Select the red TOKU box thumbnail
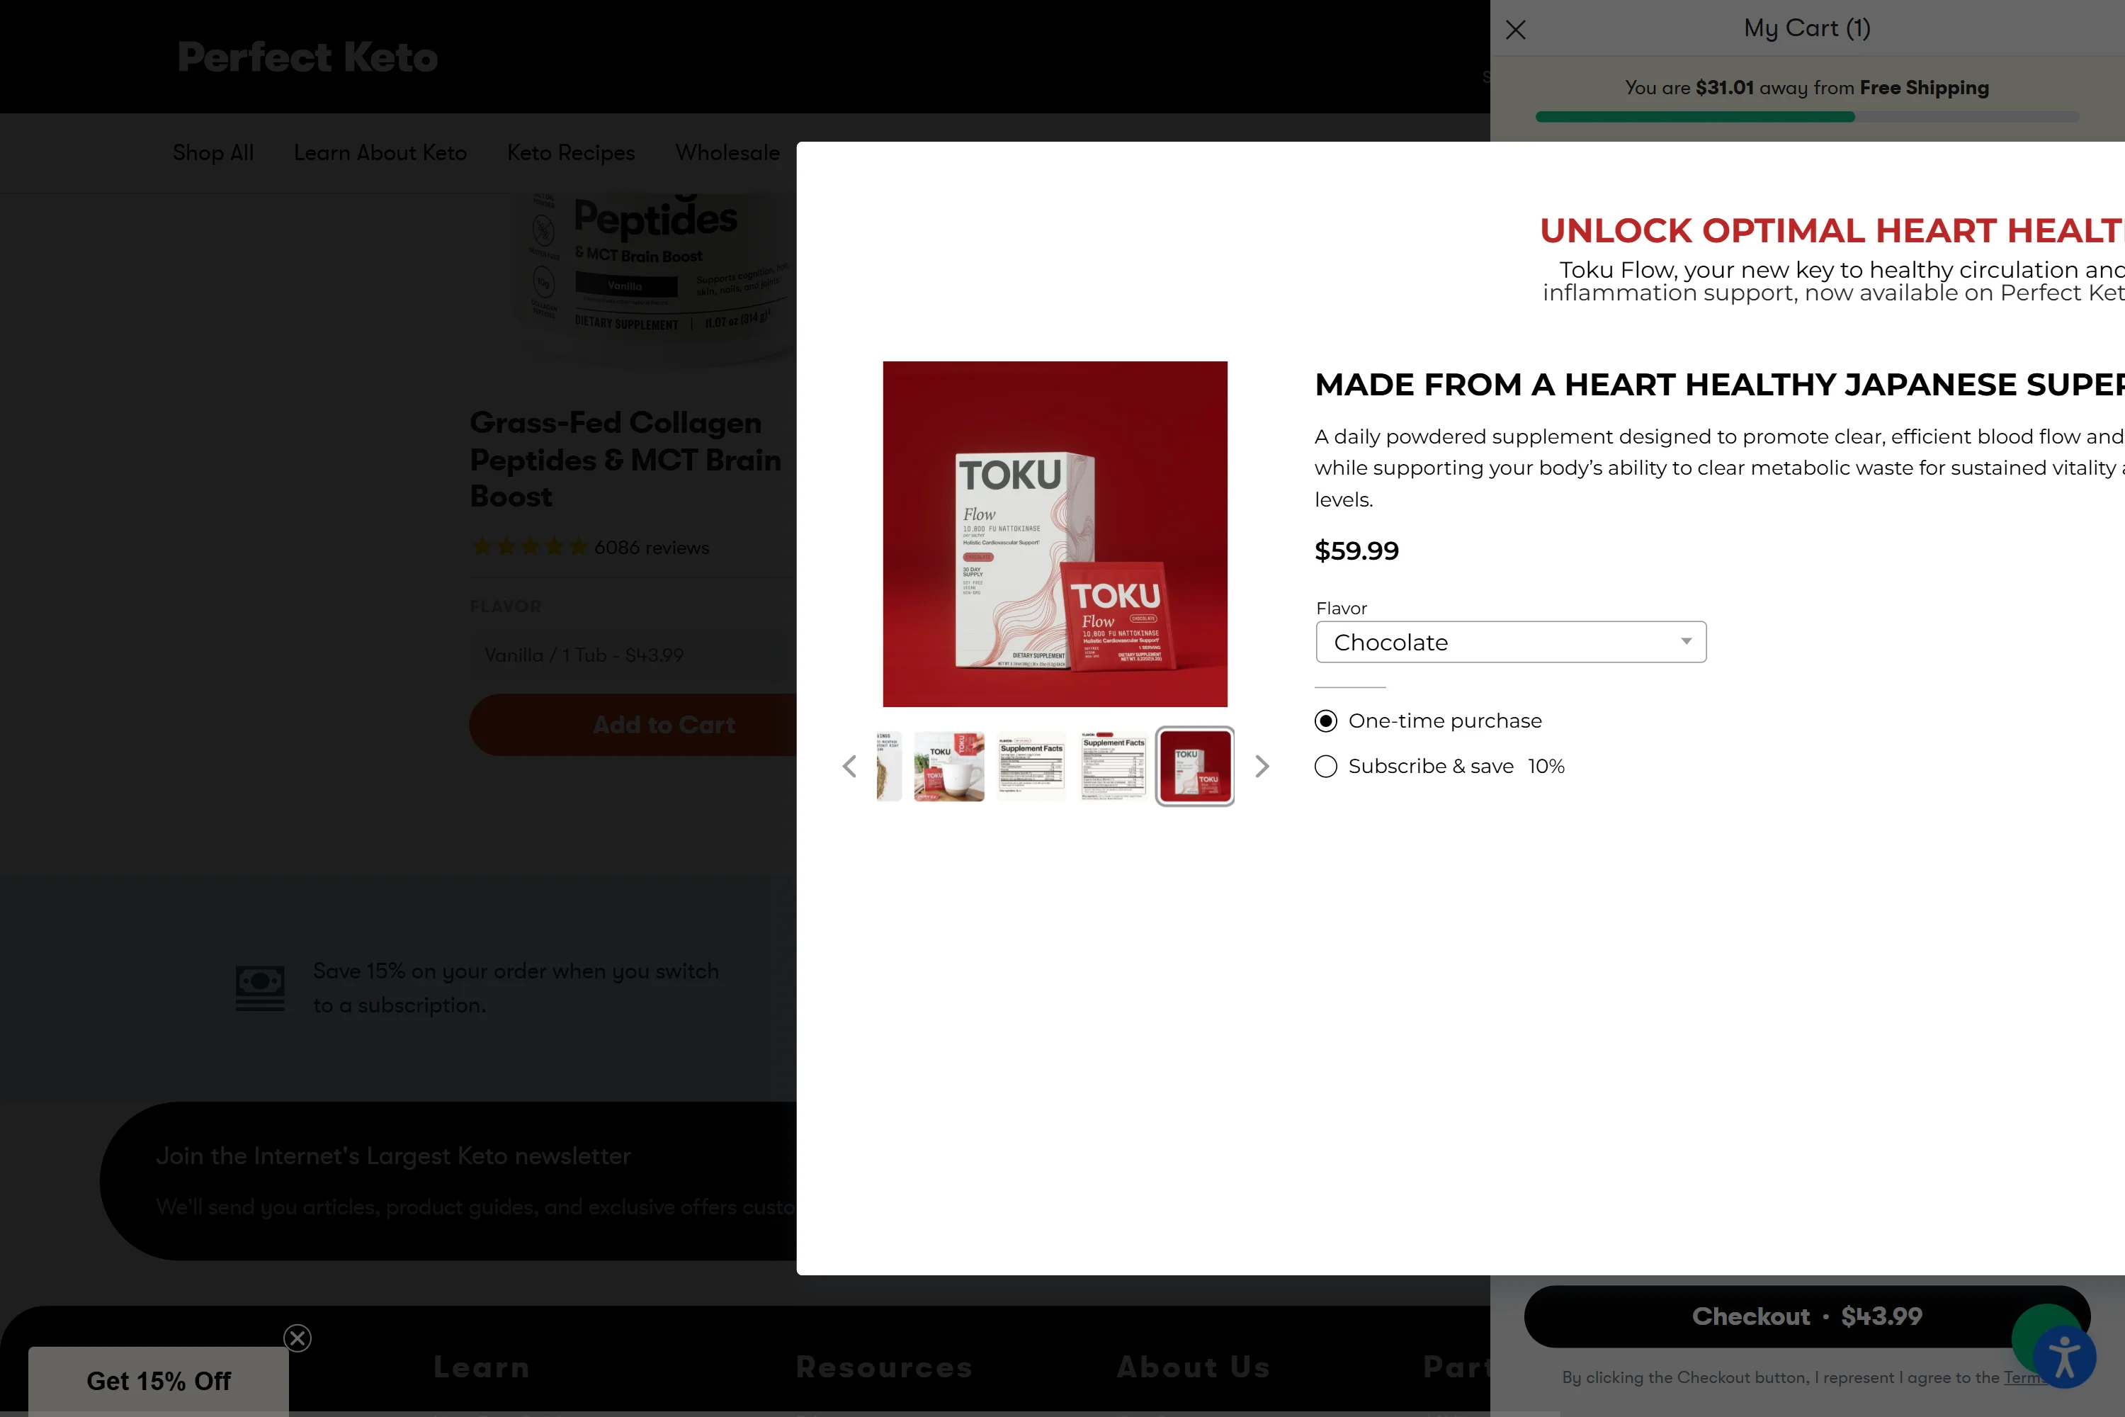 (1194, 767)
